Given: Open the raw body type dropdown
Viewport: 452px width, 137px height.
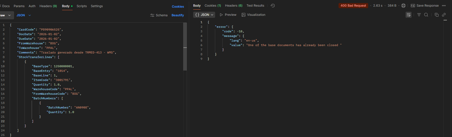Looking at the screenshot, I should coord(6,15).
